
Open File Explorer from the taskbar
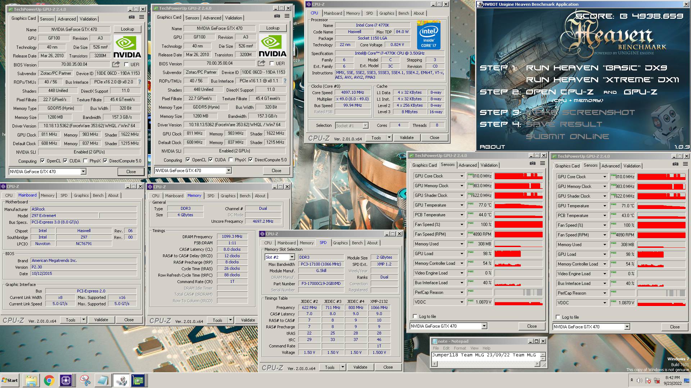(x=31, y=380)
